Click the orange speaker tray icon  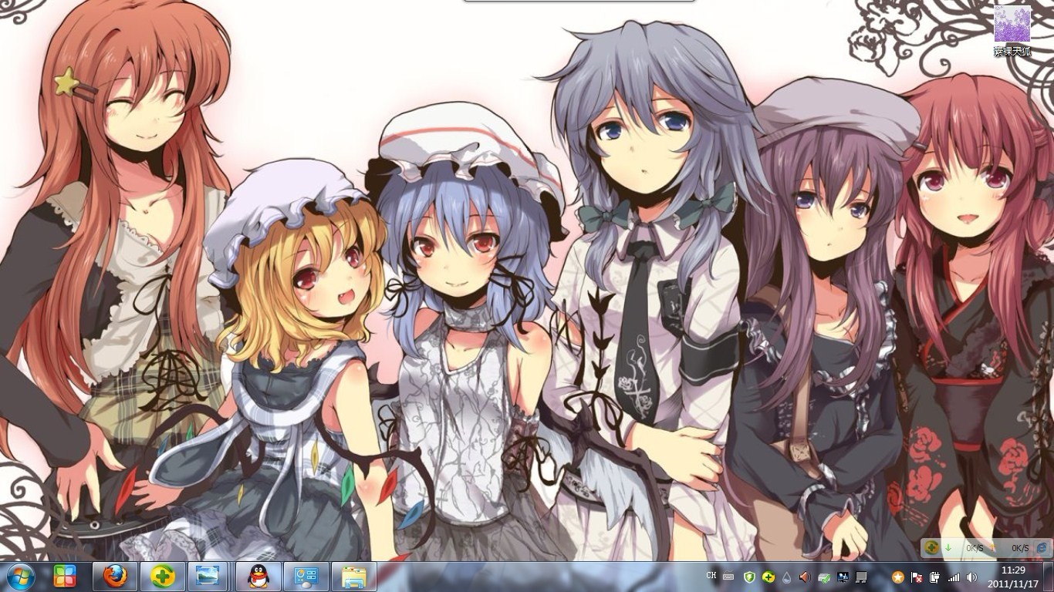(805, 577)
